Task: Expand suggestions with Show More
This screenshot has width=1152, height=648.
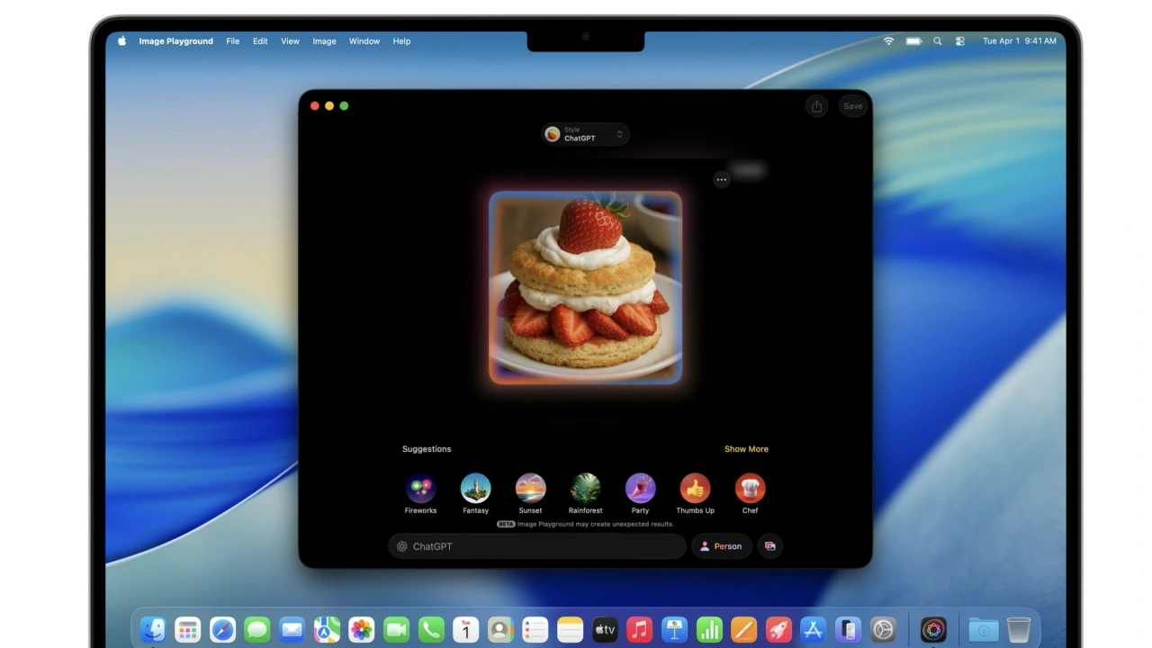Action: [x=746, y=449]
